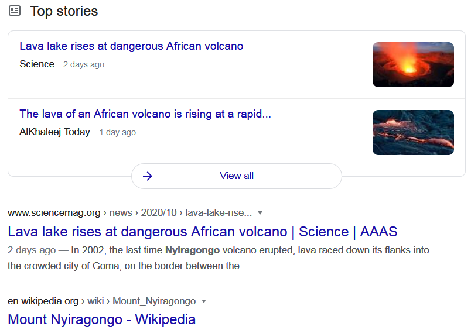Viewport: 471px width, 330px height.
Task: Click the bold 'Nyiragongo' word in the snippet
Action: (x=192, y=250)
